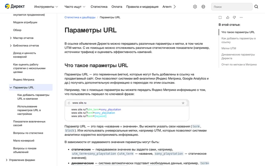Image resolution: width=265 pixels, height=166 pixels.
Task: Jump to Динамические параметры Директа section
Action: click(238, 56)
